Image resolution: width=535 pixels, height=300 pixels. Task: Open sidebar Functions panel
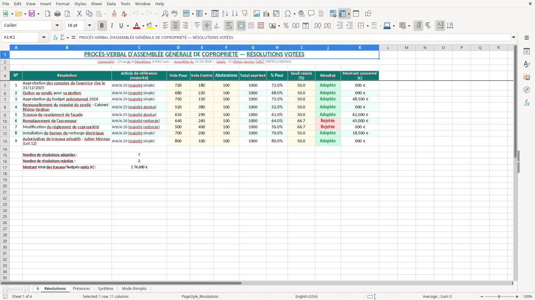527,103
